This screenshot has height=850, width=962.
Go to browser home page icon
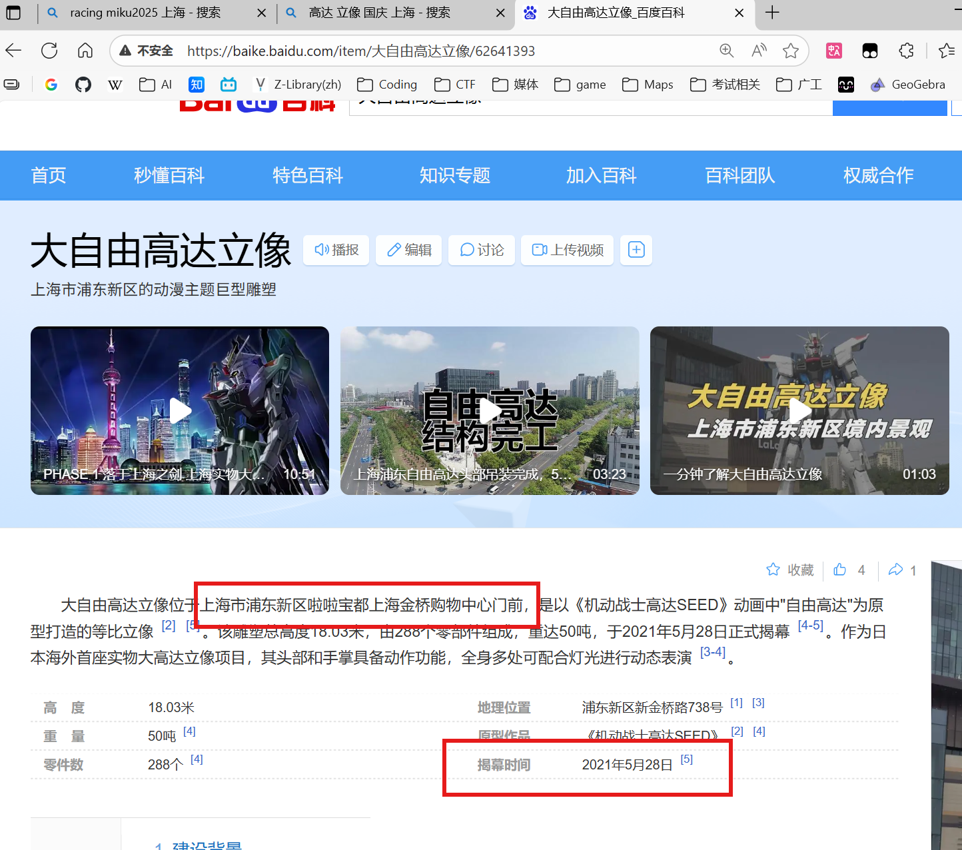(x=85, y=51)
